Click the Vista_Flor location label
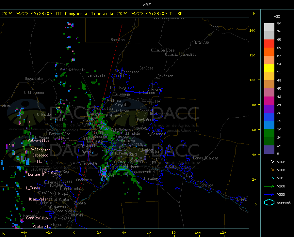Screen dimensions: 294x237 coord(42,227)
